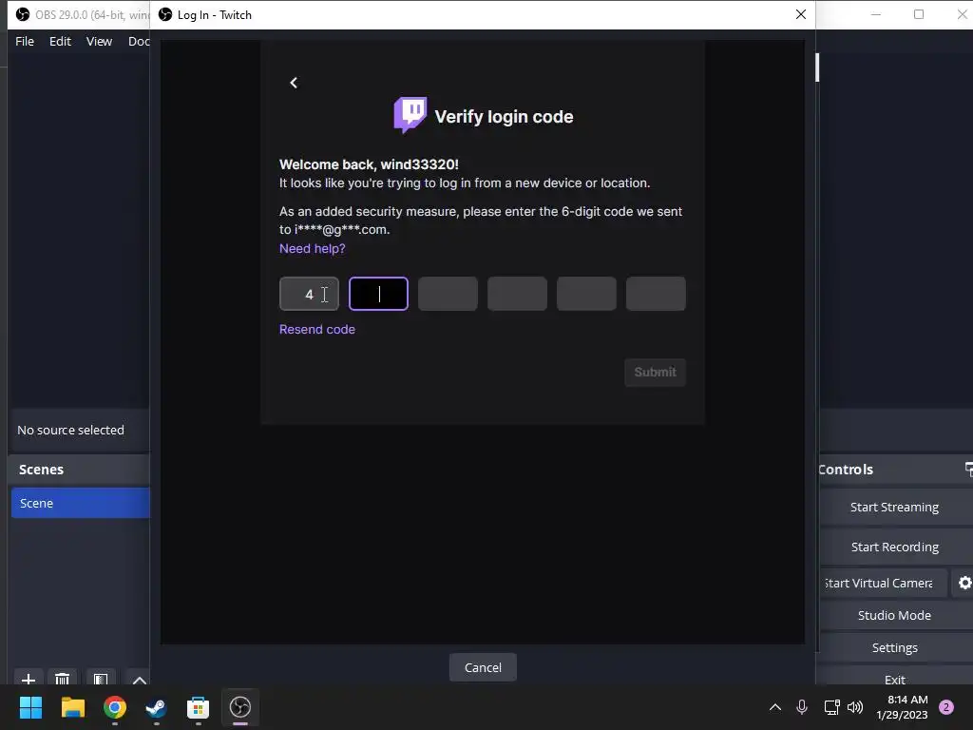Image resolution: width=973 pixels, height=730 pixels.
Task: Click Resend code link
Action: tap(317, 329)
